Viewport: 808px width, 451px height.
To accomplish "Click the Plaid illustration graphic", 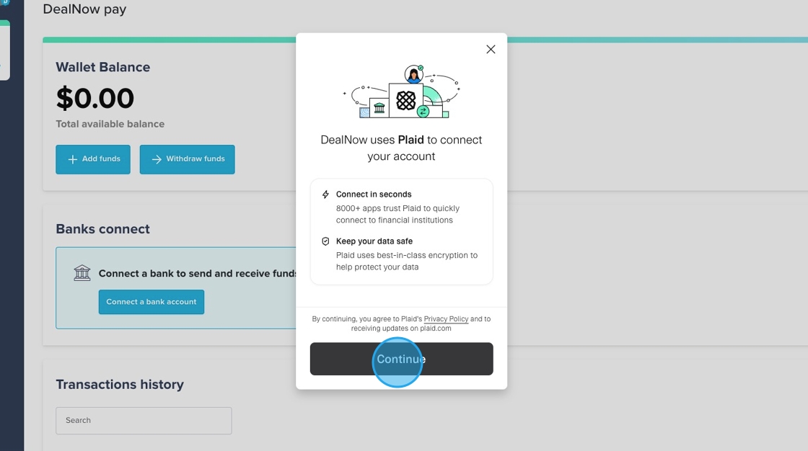I will (x=401, y=91).
